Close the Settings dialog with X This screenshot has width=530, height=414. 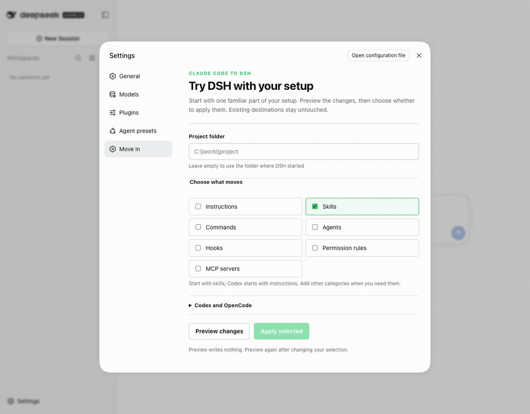coord(419,55)
